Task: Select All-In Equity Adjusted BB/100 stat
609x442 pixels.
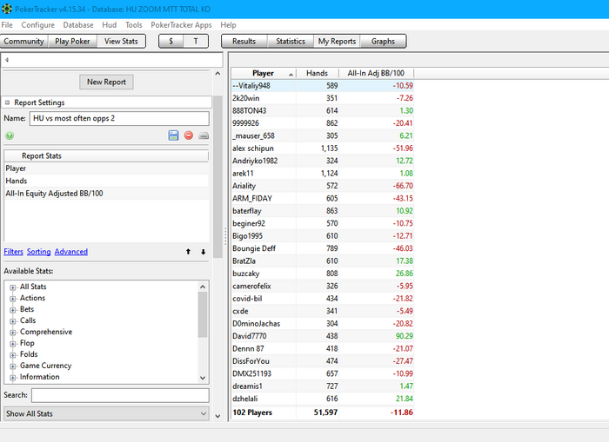Action: [106, 193]
